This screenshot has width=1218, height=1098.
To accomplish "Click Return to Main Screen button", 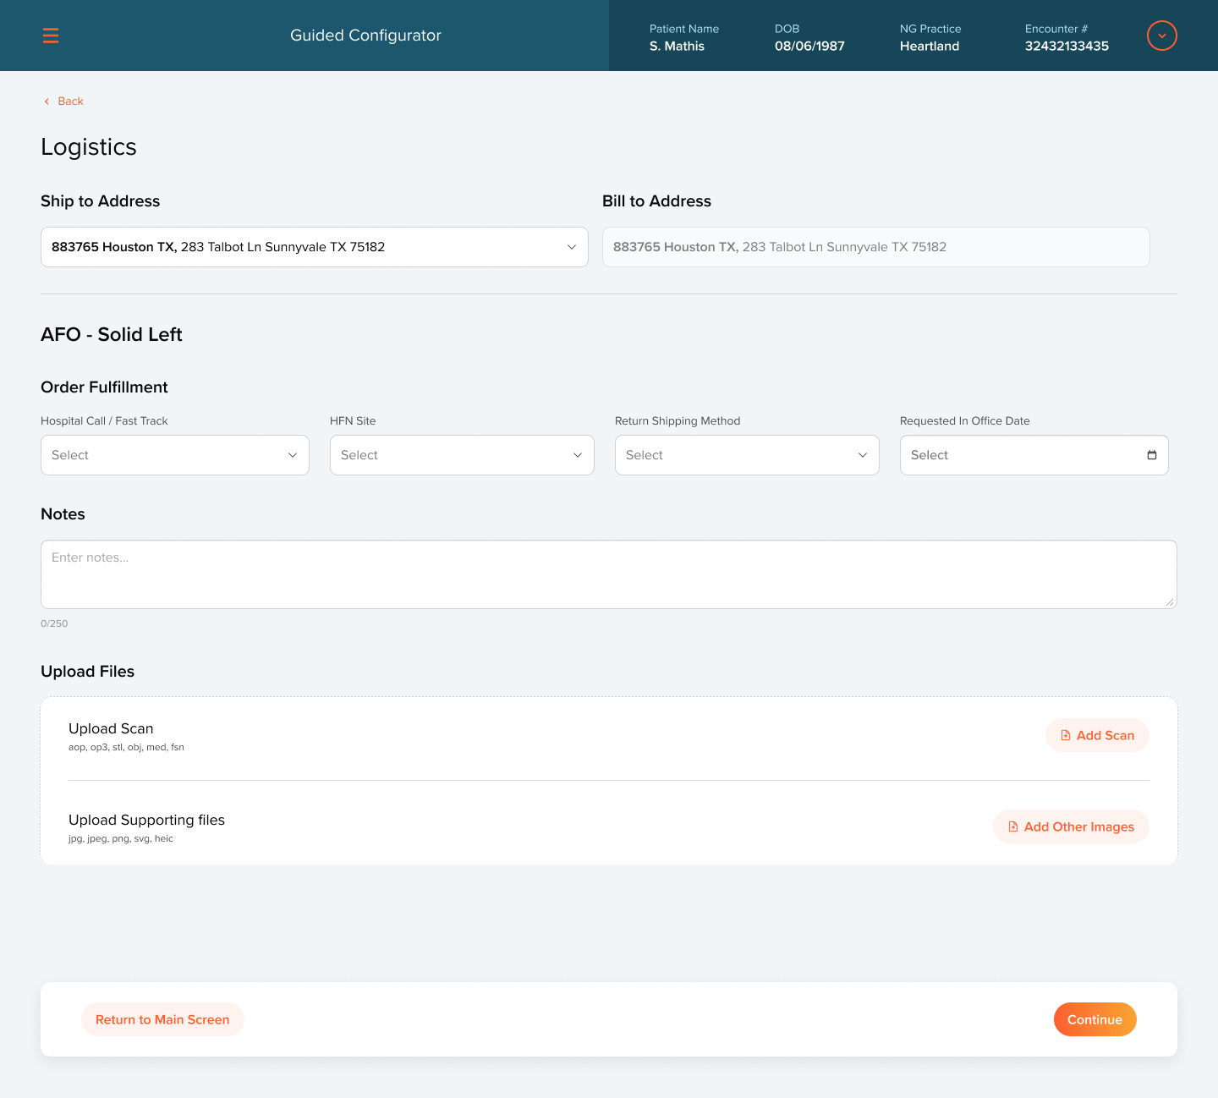I will (162, 1019).
